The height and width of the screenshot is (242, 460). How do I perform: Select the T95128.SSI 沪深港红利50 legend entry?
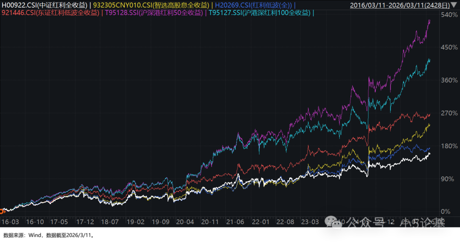pos(153,13)
